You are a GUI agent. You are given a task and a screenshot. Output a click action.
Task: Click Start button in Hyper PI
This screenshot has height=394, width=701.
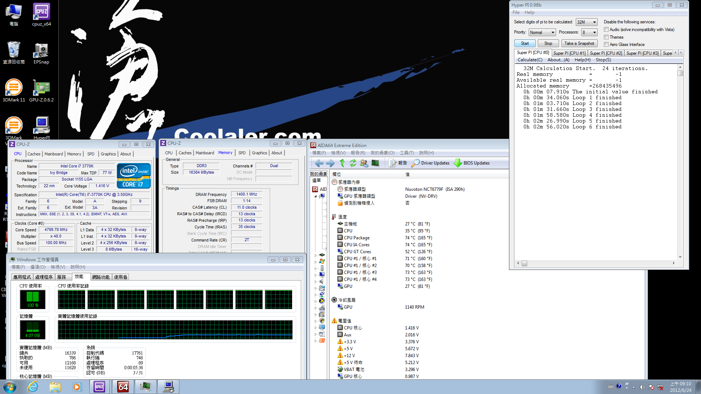tap(525, 43)
